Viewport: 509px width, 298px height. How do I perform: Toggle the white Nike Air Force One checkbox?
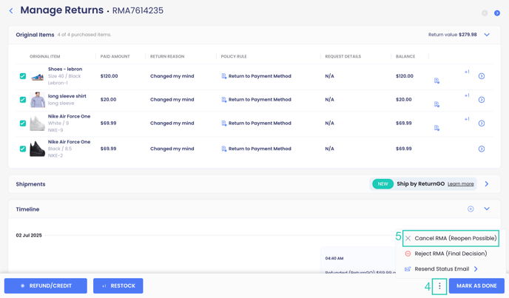pos(23,123)
